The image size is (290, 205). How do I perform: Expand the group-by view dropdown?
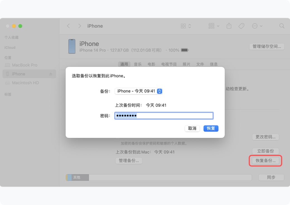pos(214,26)
